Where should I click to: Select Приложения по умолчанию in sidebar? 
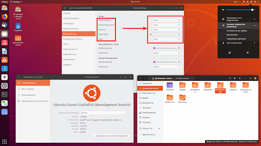33,101
